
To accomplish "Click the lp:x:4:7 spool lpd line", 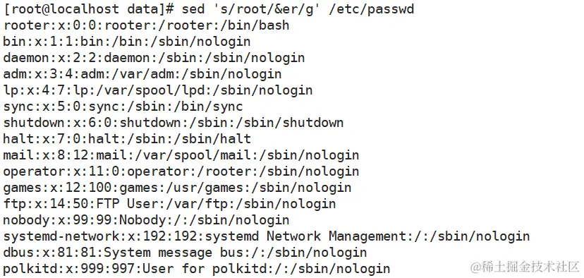I will (158, 90).
